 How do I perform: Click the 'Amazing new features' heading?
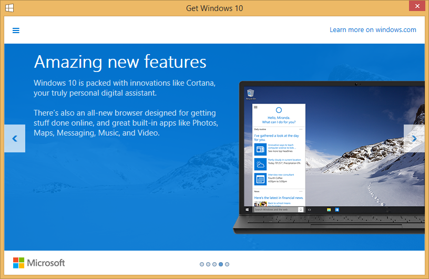point(120,62)
